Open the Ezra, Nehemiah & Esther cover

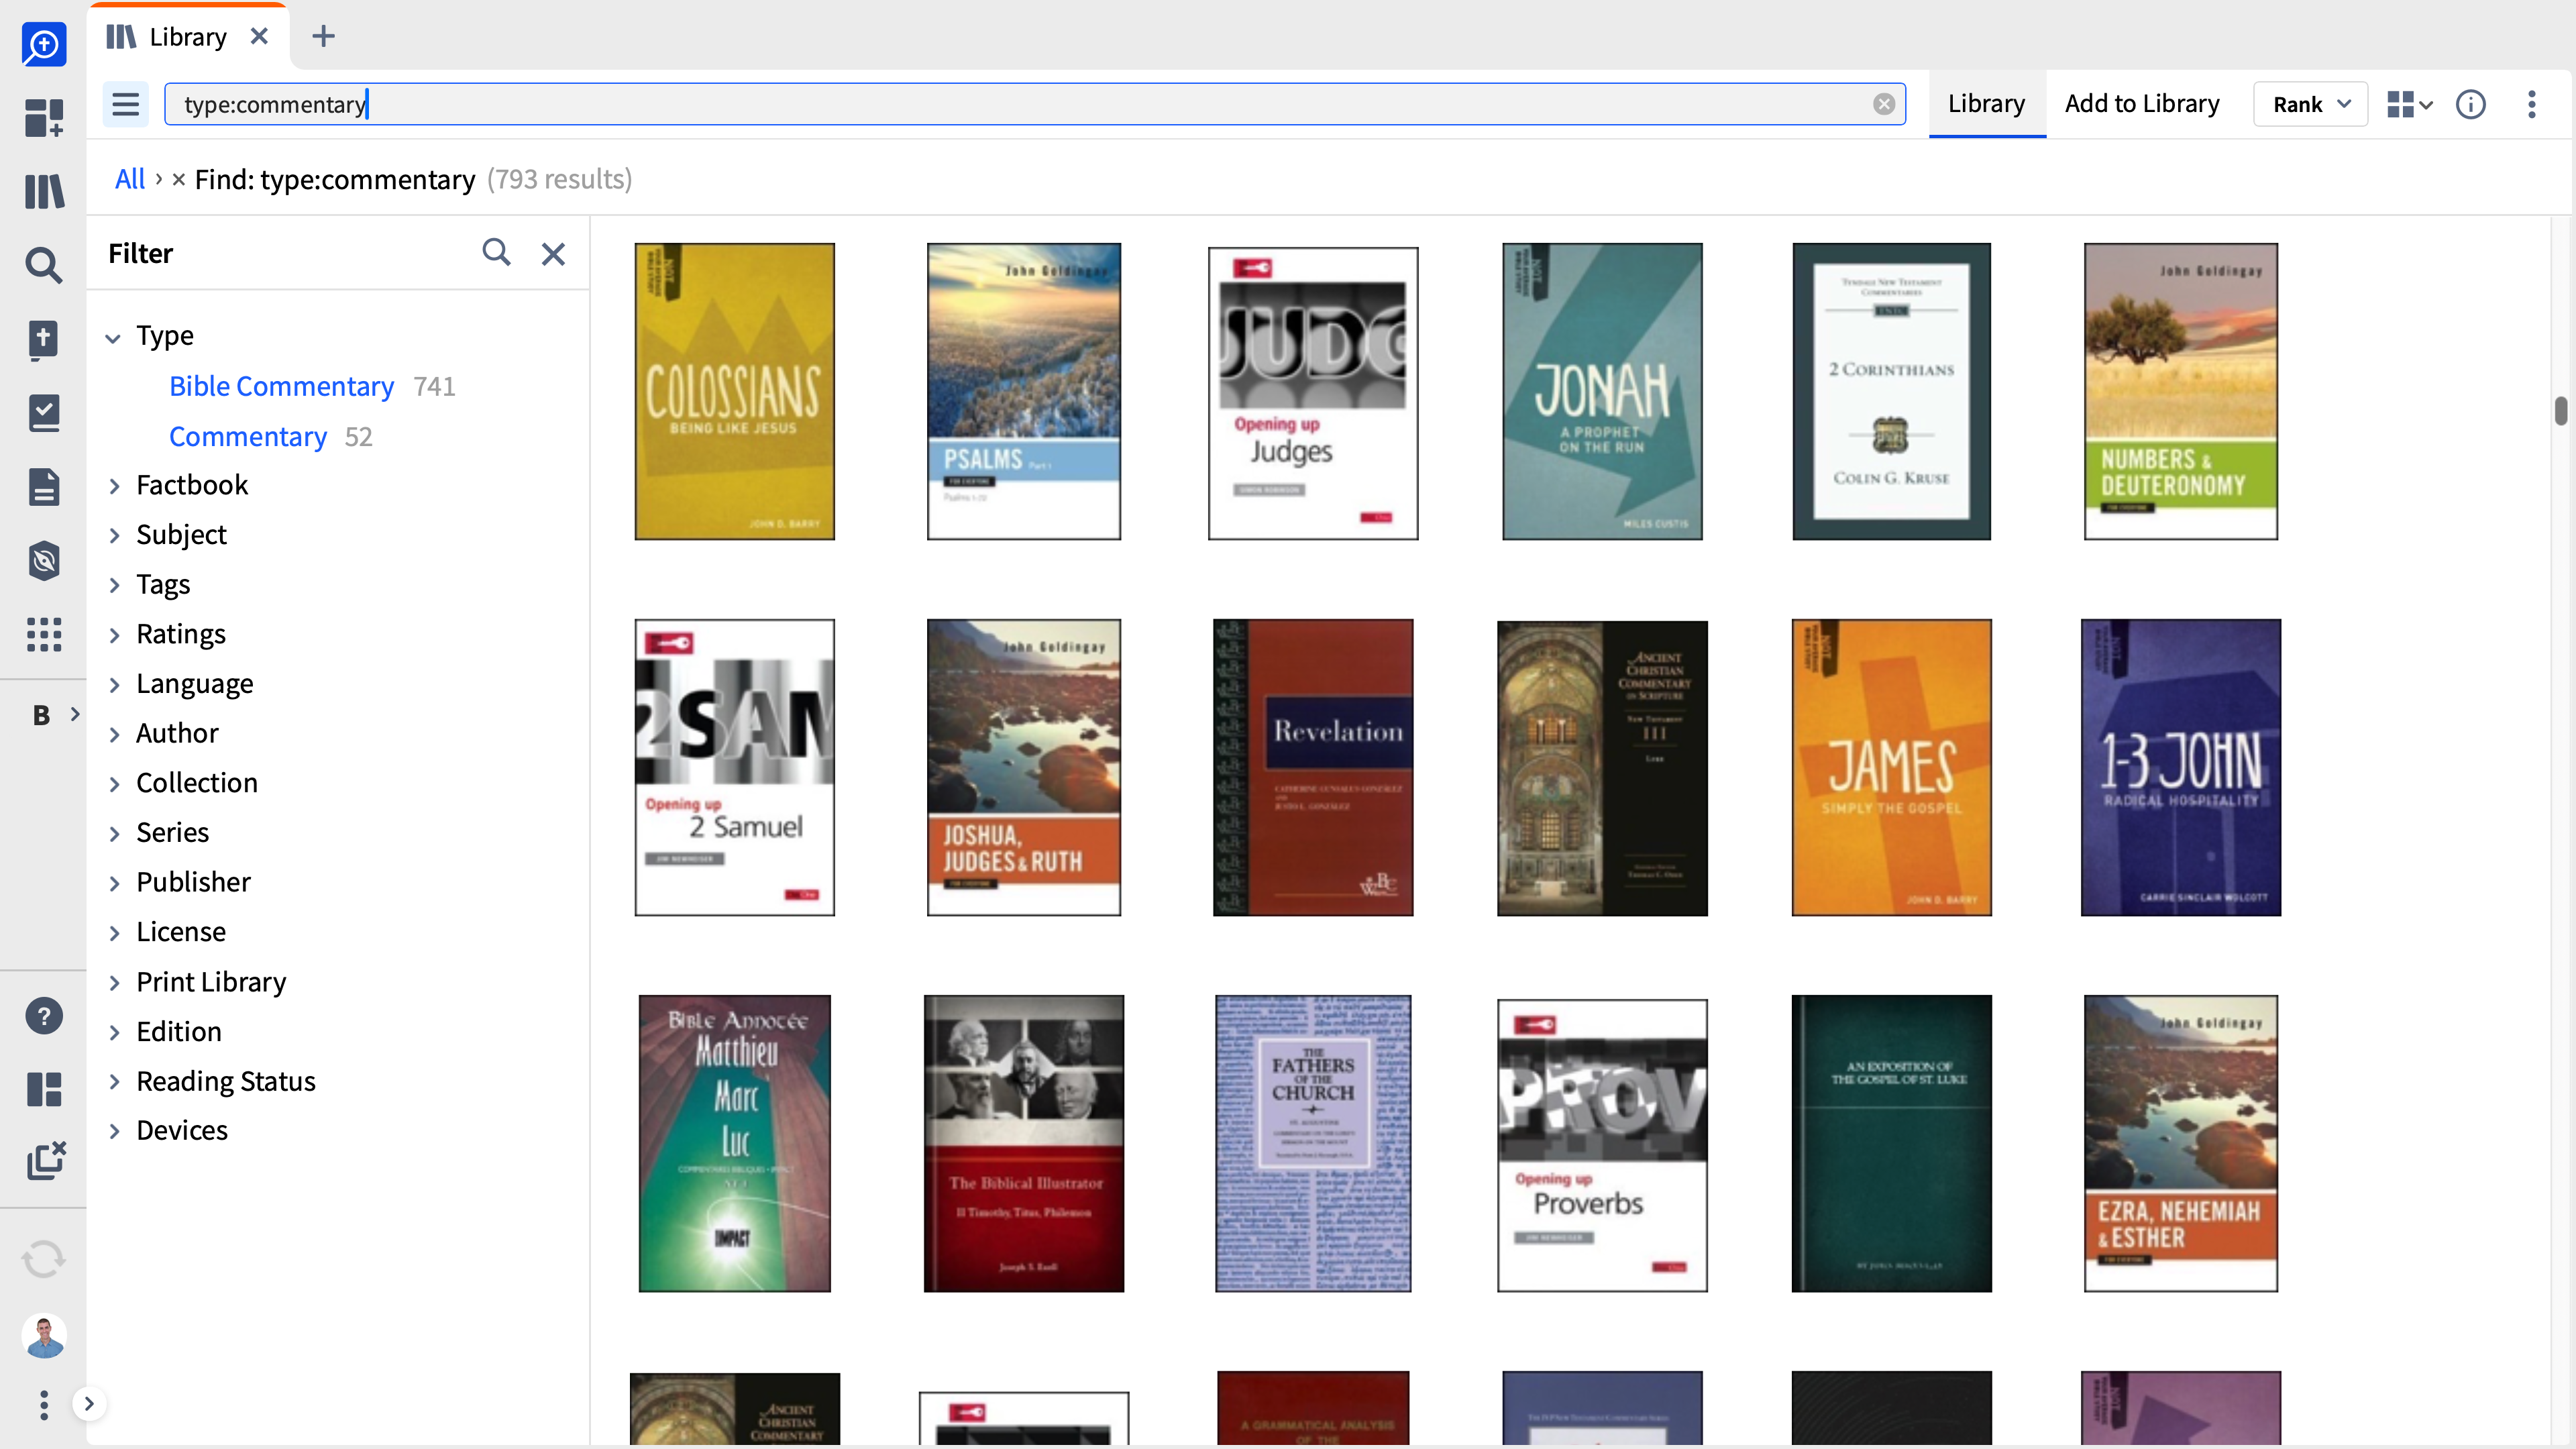click(2180, 1143)
